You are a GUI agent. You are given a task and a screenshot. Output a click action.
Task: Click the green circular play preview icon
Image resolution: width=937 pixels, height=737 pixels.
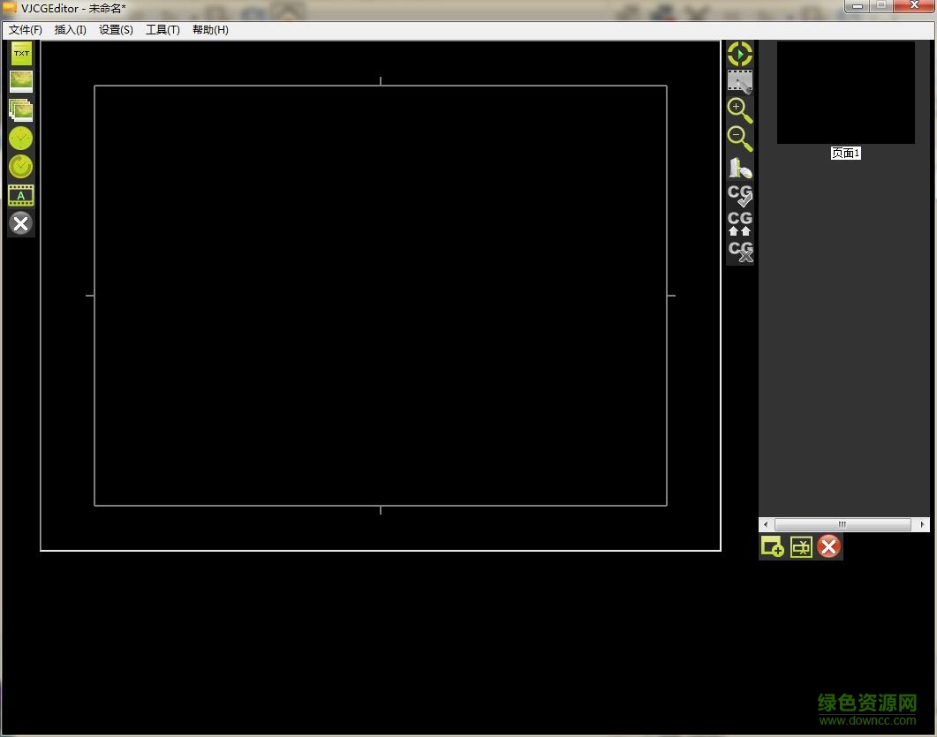click(740, 55)
